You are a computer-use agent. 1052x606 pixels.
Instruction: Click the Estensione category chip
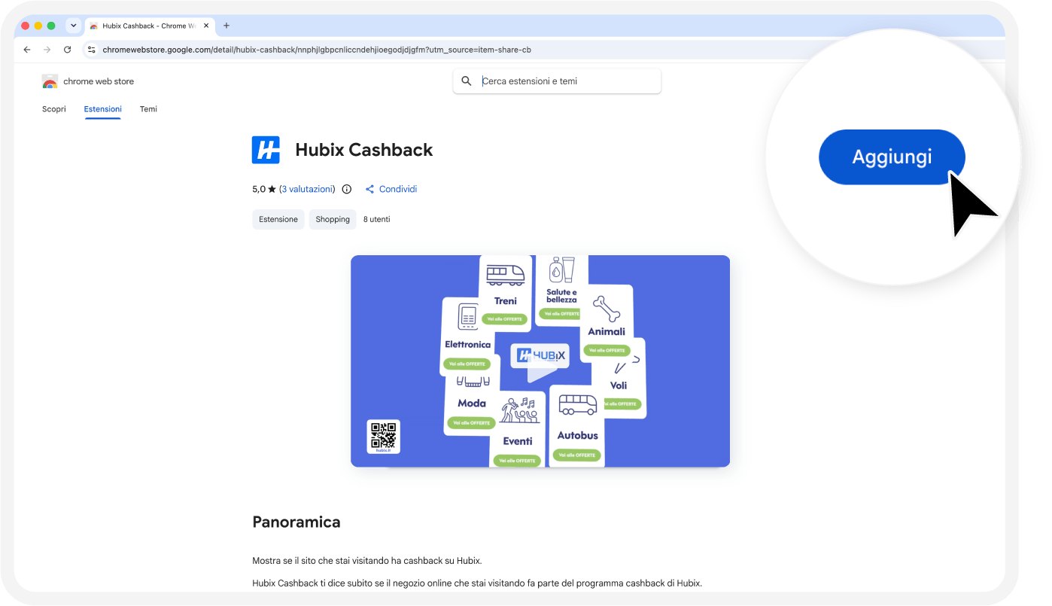(278, 219)
